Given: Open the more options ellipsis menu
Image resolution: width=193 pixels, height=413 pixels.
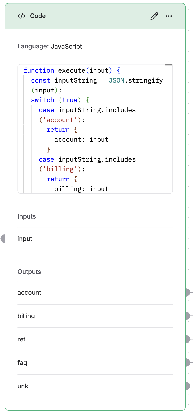Looking at the screenshot, I should 169,16.
